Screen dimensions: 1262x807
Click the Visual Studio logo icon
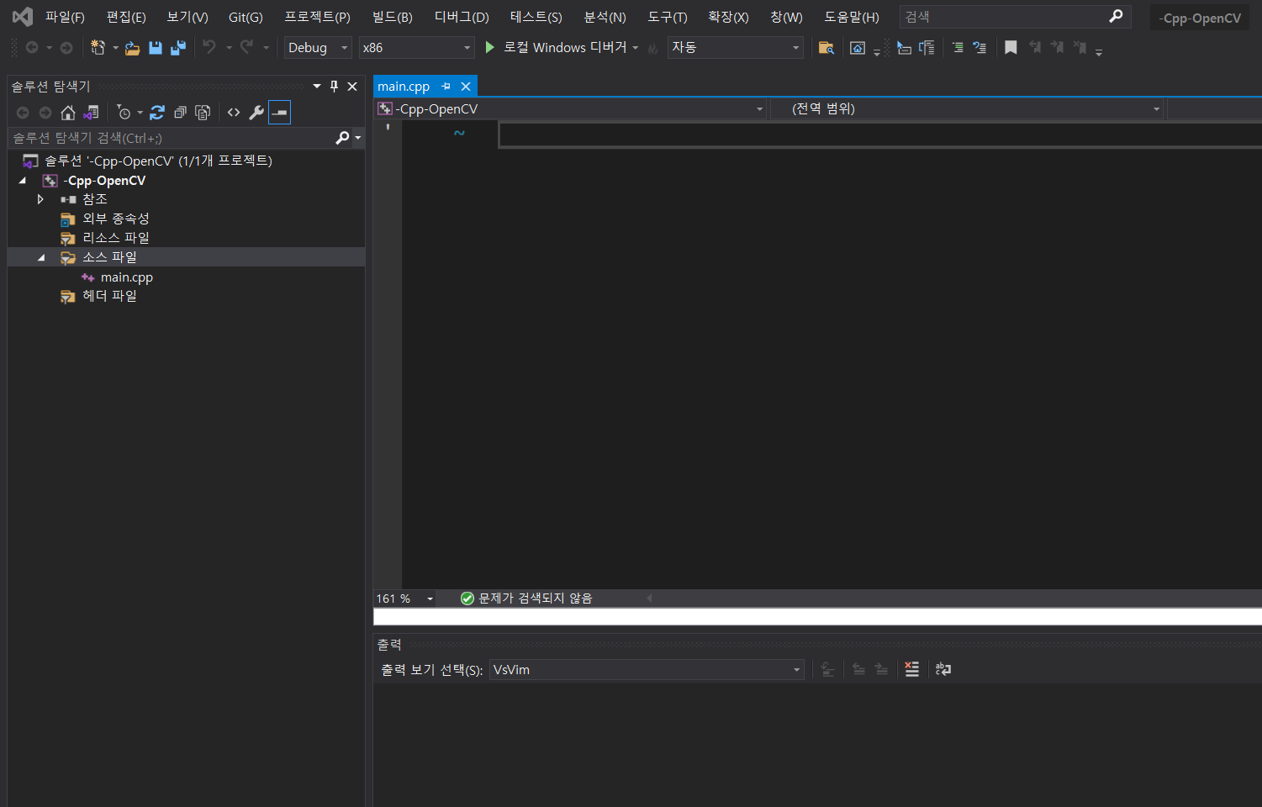tap(23, 16)
